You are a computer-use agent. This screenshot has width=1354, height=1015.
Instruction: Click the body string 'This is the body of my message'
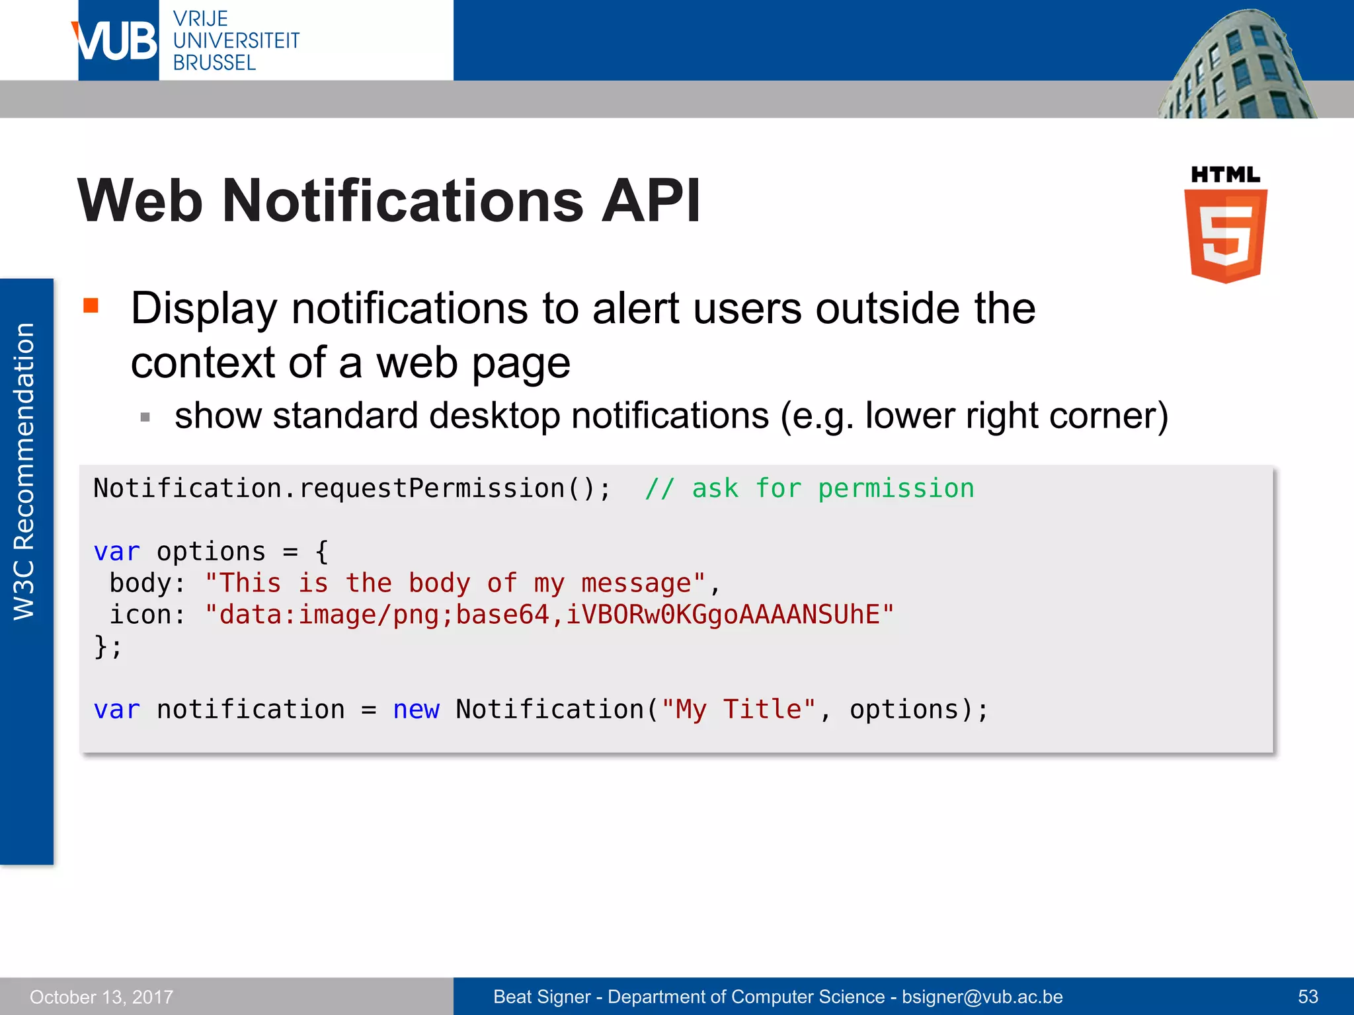coord(455,583)
